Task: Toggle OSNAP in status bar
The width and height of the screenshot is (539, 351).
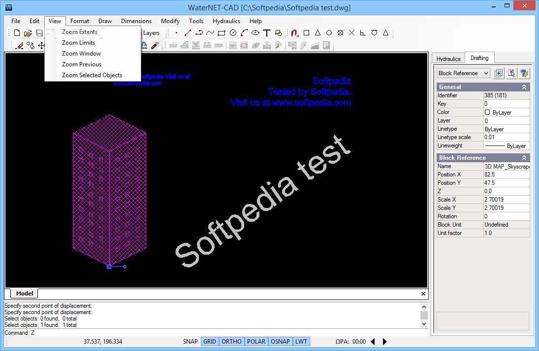Action: (x=280, y=341)
